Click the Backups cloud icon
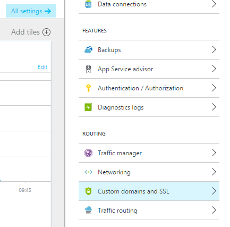The height and width of the screenshot is (227, 230). click(88, 50)
